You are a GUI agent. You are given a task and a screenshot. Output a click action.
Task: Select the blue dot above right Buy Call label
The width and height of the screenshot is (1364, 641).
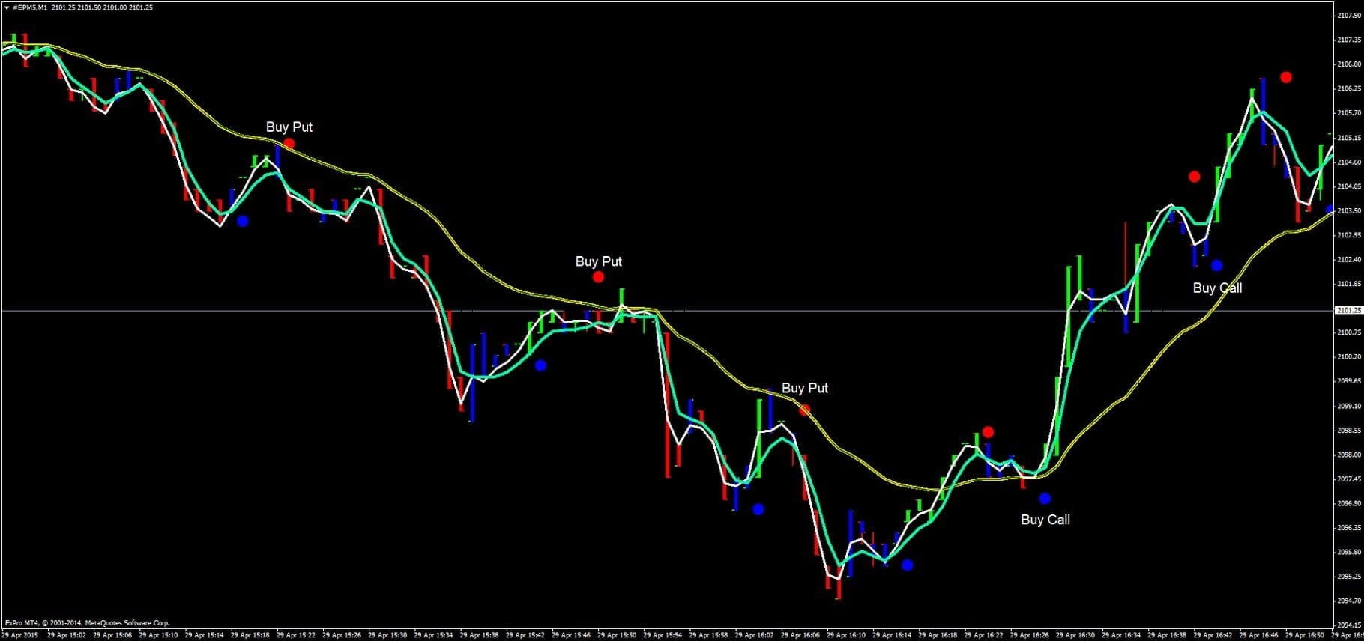[1216, 265]
